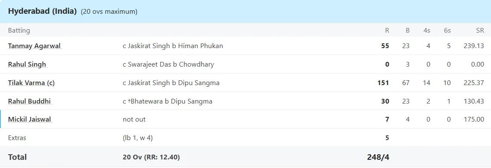The width and height of the screenshot is (491, 168).
Task: Click Tilak Varma's score of 151
Action: (383, 83)
